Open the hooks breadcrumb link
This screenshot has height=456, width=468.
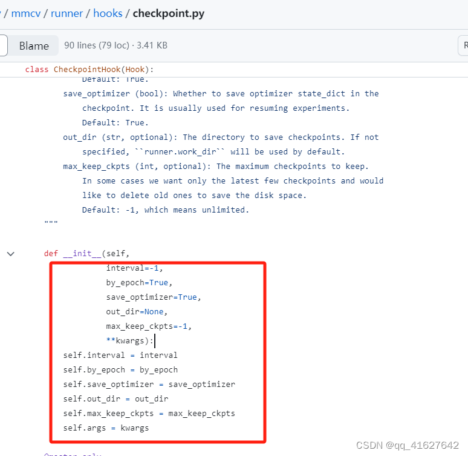pos(108,13)
